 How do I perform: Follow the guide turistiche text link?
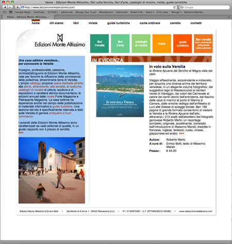click(x=62, y=107)
